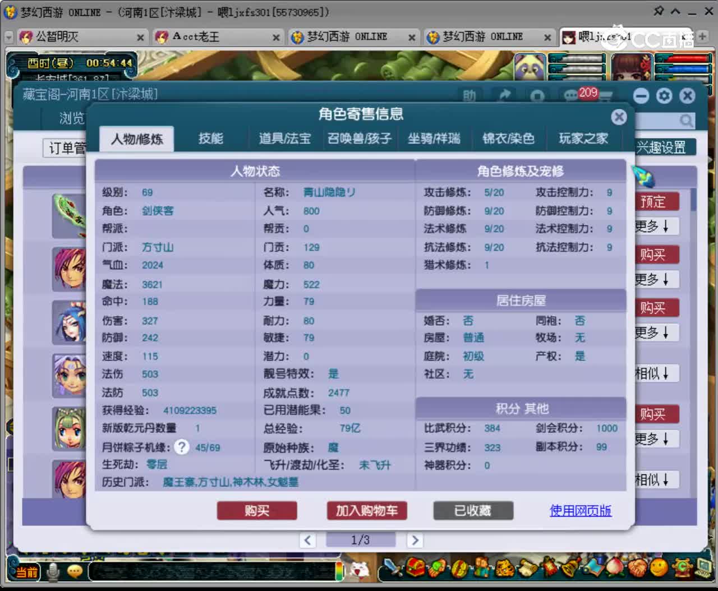Open the handshake friends icon

click(637, 568)
